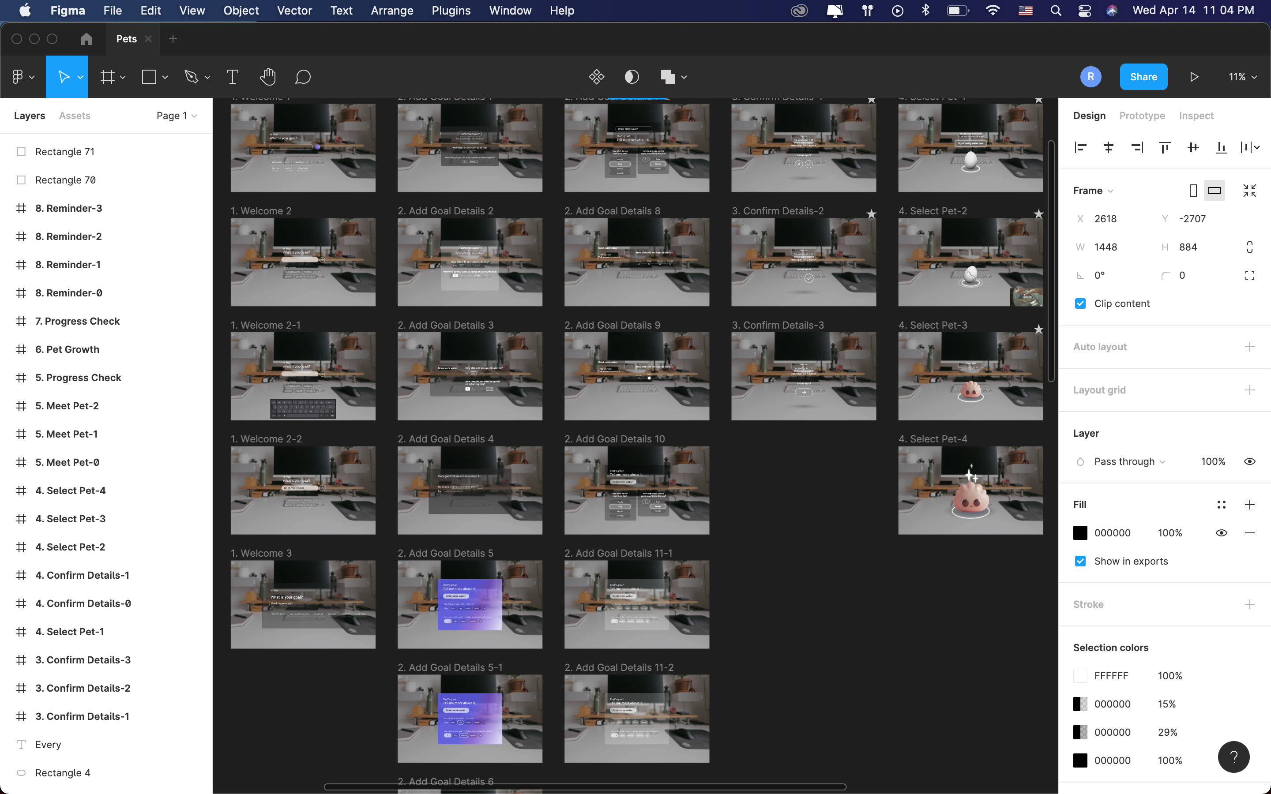Click the blue Share button
1271x794 pixels.
point(1143,77)
